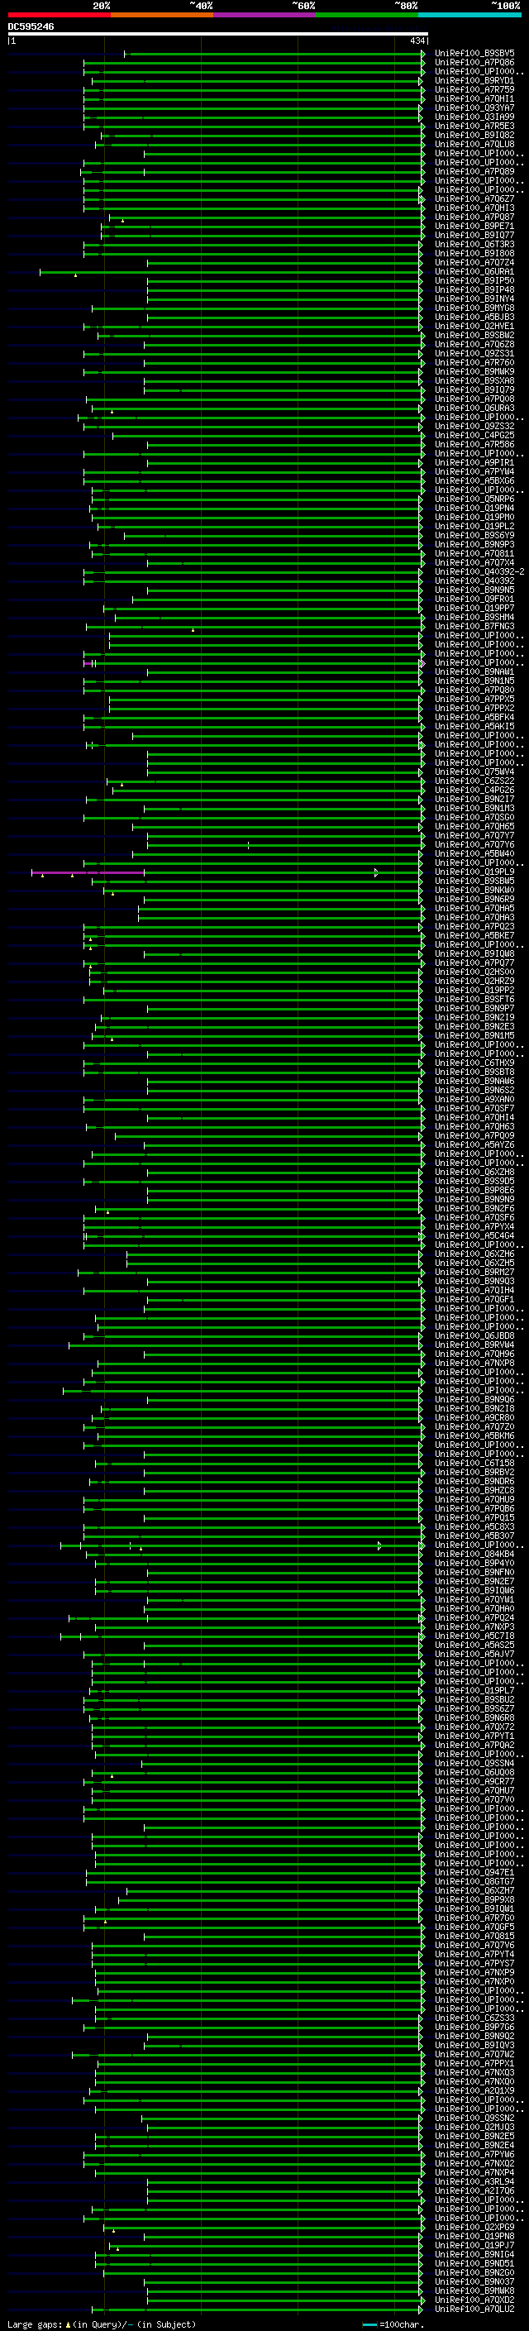This screenshot has width=529, height=2331.
Task: Open hit UniRef100_B9RYD1
Action: point(474,80)
